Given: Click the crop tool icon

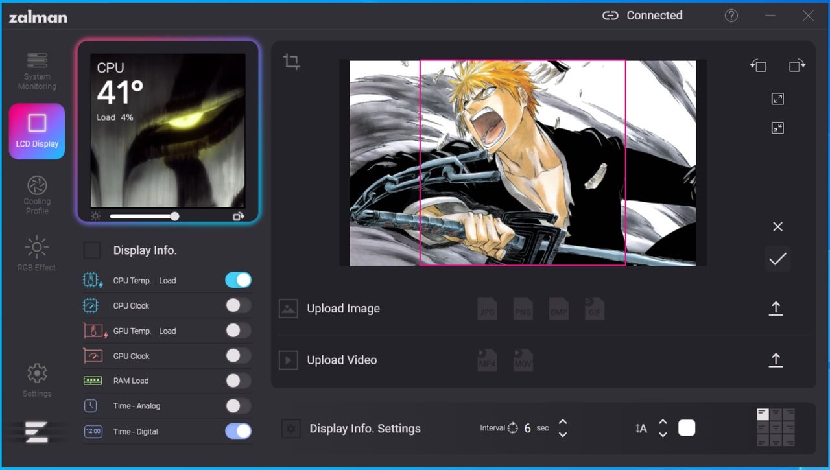Looking at the screenshot, I should (292, 62).
